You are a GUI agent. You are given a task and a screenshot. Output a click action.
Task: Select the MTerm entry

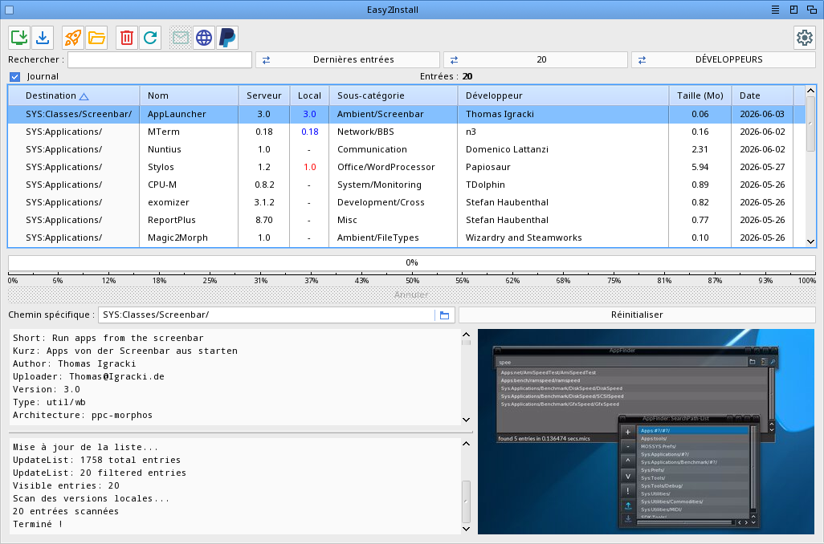tap(406, 132)
